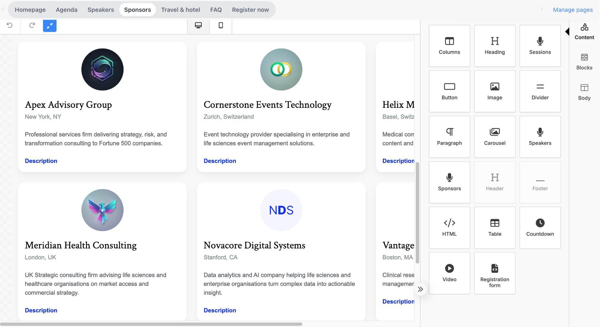The image size is (606, 327).
Task: Select the Apex Advisory Group heading
Action: [68, 105]
